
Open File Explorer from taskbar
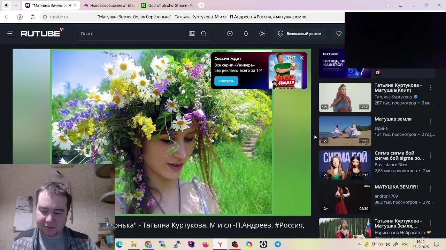(134, 244)
